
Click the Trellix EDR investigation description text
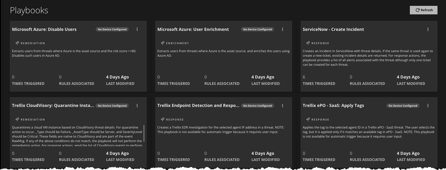tap(221, 130)
